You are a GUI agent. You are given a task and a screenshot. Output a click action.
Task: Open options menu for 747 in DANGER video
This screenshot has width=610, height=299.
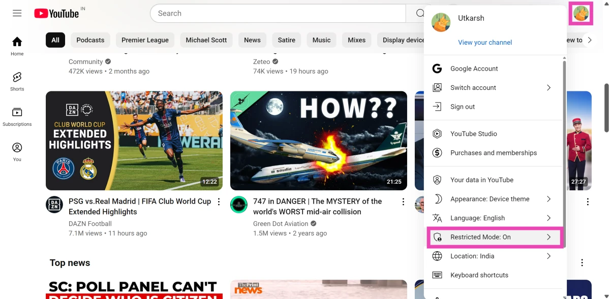(x=404, y=202)
